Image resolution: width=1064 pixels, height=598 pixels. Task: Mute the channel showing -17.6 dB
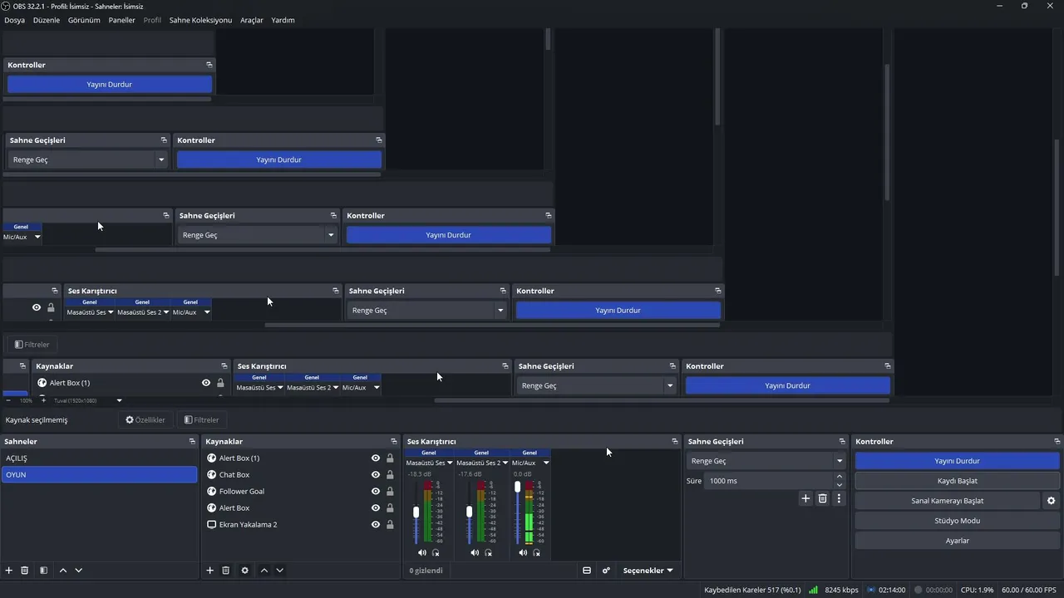coord(475,552)
